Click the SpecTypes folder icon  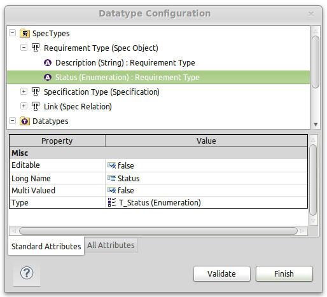click(x=25, y=34)
